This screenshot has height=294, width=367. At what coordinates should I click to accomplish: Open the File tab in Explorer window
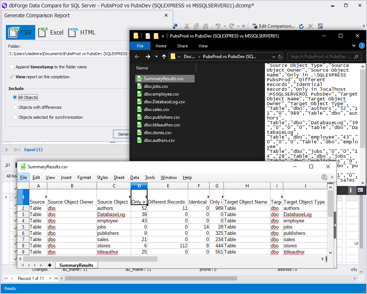point(140,46)
